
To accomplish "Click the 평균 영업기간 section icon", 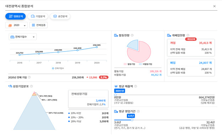I will click(x=116, y=111).
